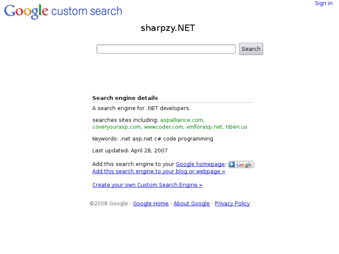Open Create your own Custom Search Engine link
This screenshot has height=254, width=339.
tap(147, 185)
